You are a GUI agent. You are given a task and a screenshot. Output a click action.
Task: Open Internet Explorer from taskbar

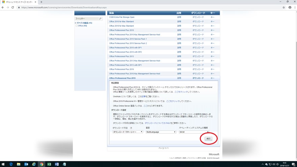coord(34,164)
